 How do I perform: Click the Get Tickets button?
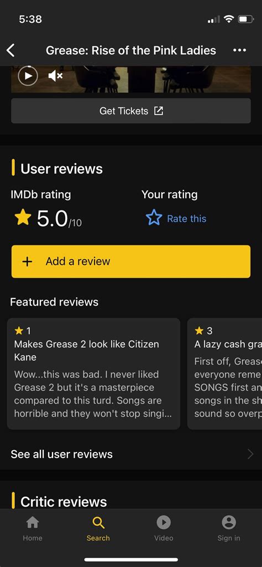pos(131,111)
